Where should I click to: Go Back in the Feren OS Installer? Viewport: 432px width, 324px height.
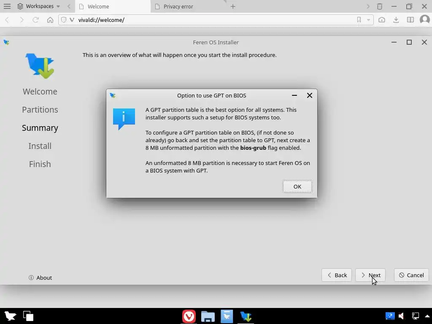click(x=336, y=275)
